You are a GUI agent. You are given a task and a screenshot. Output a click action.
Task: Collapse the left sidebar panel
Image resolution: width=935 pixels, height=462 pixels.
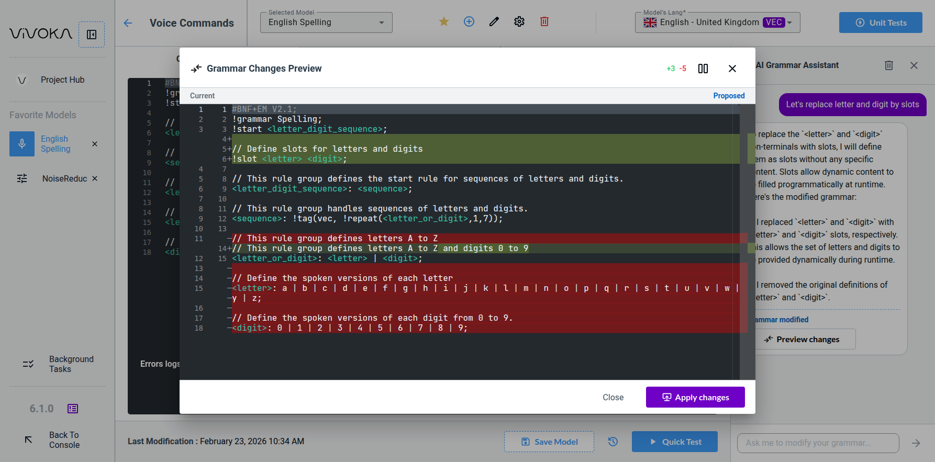(92, 35)
